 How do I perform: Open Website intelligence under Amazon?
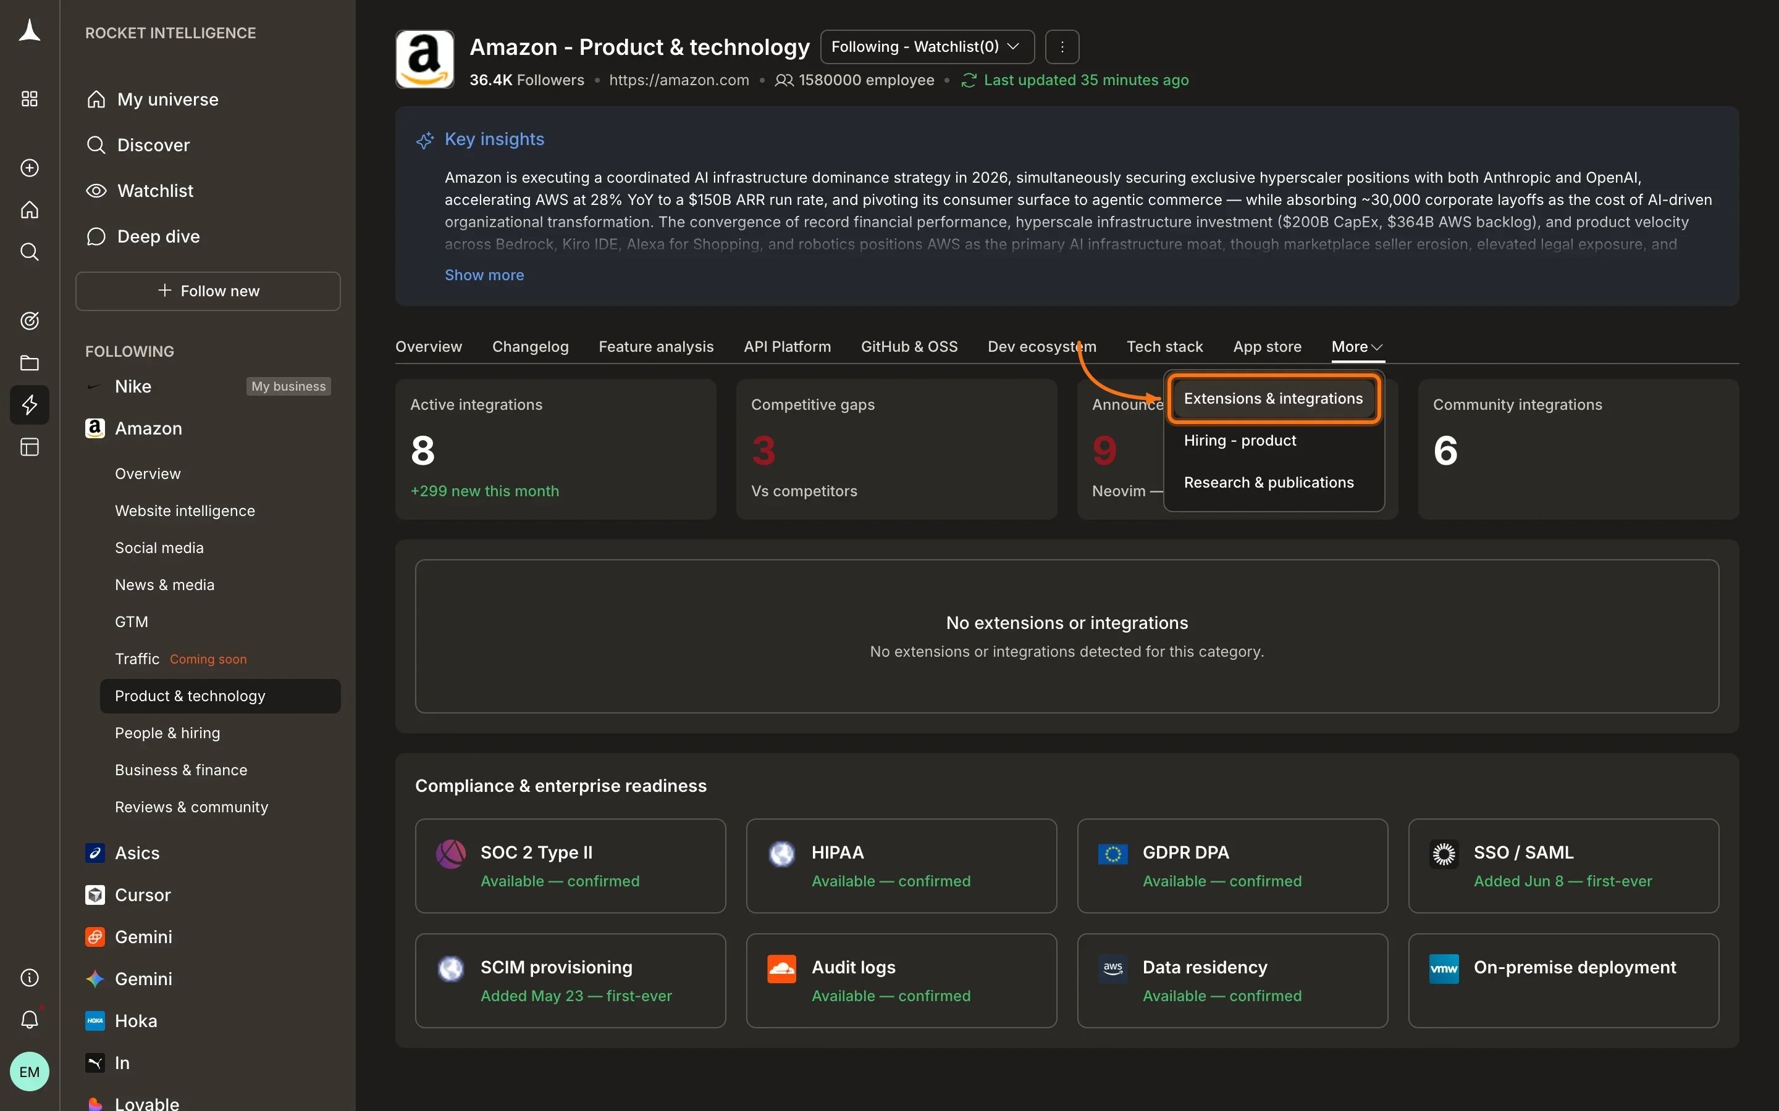coord(185,510)
